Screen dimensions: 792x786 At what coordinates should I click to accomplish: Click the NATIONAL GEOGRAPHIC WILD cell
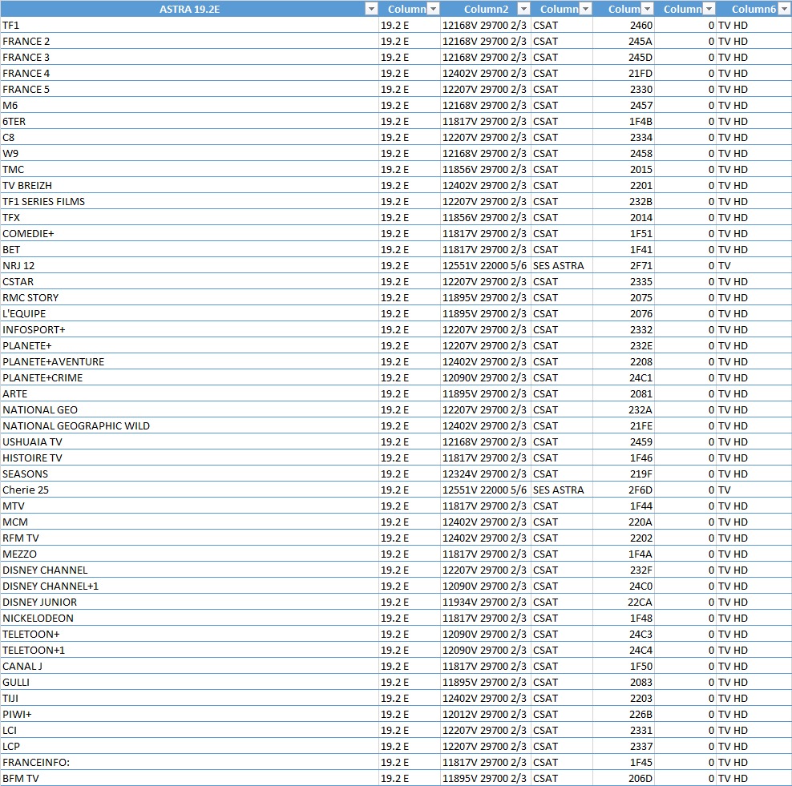pos(189,425)
